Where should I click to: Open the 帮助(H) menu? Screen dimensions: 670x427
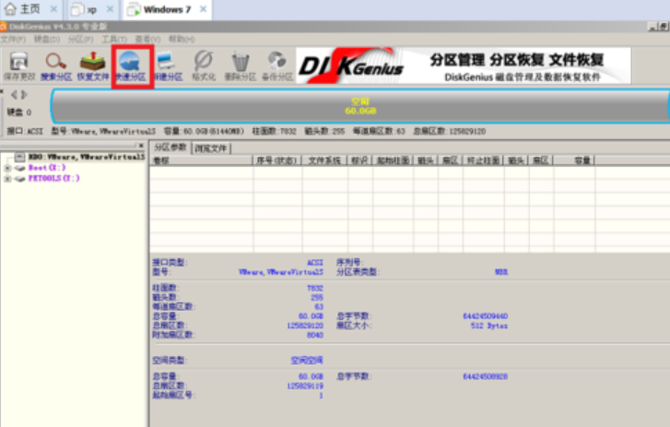click(182, 40)
